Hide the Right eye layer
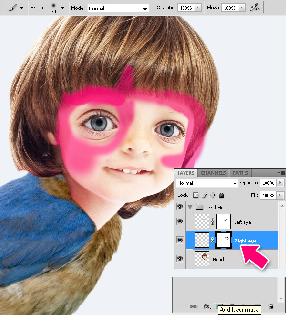286x315 pixels. [x=180, y=240]
